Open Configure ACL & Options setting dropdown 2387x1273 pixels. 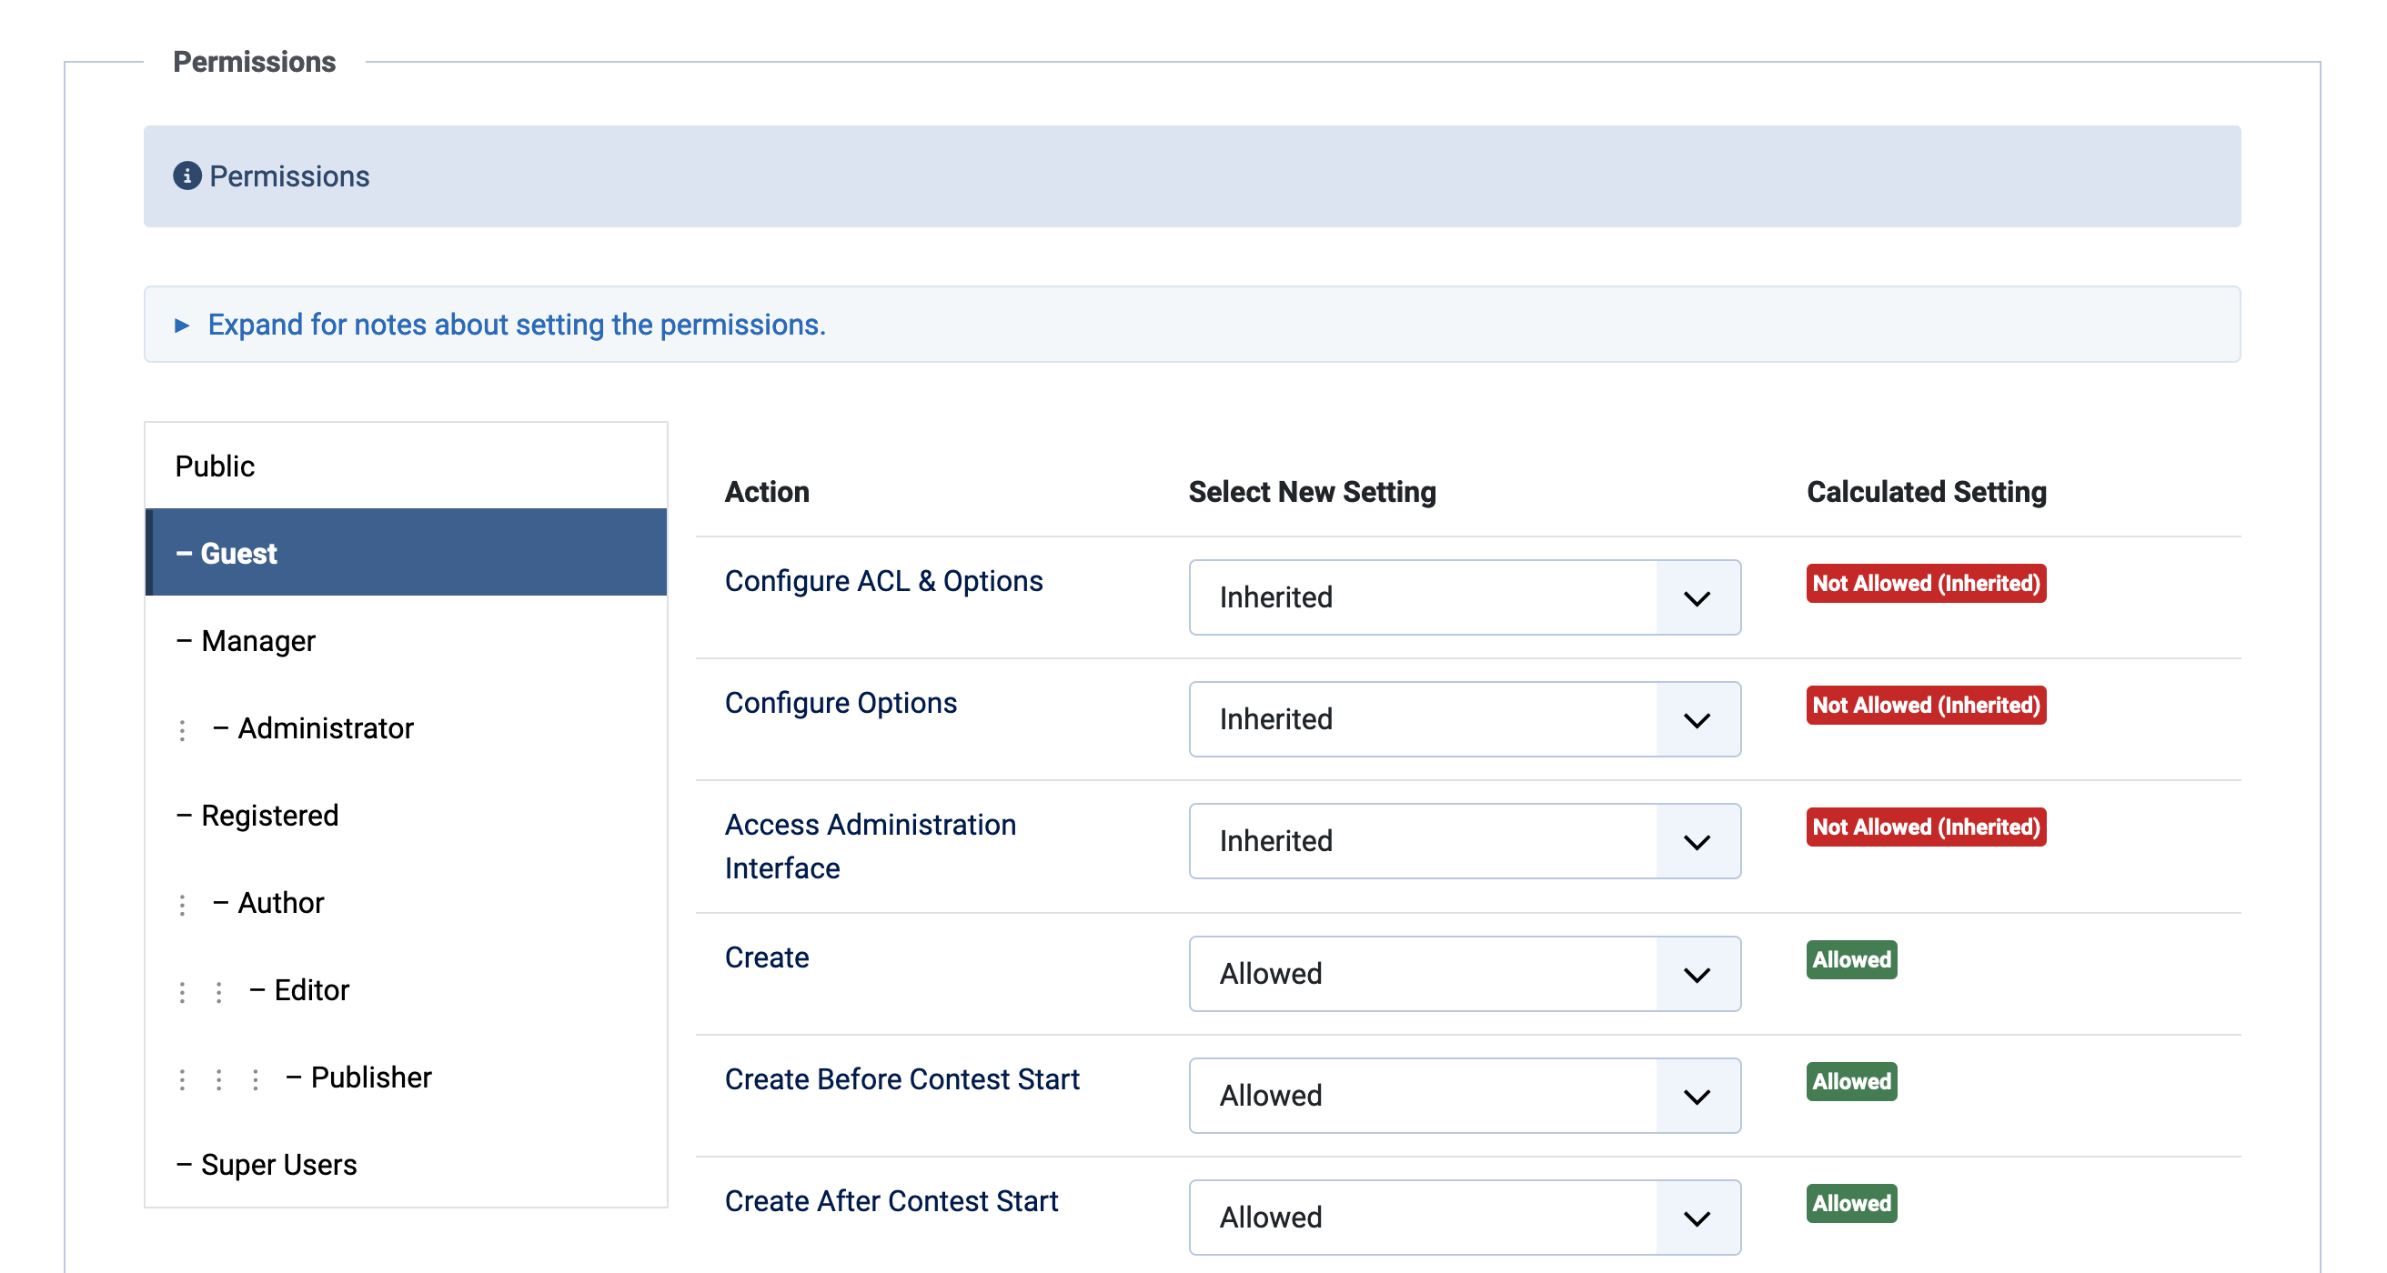point(1464,597)
